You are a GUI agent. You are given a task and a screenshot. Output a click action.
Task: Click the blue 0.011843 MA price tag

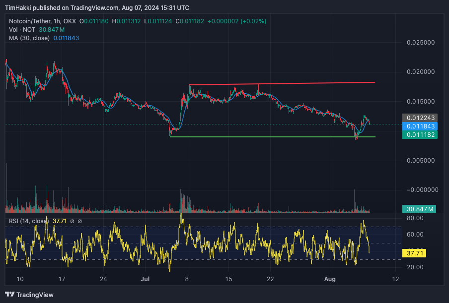pos(420,126)
